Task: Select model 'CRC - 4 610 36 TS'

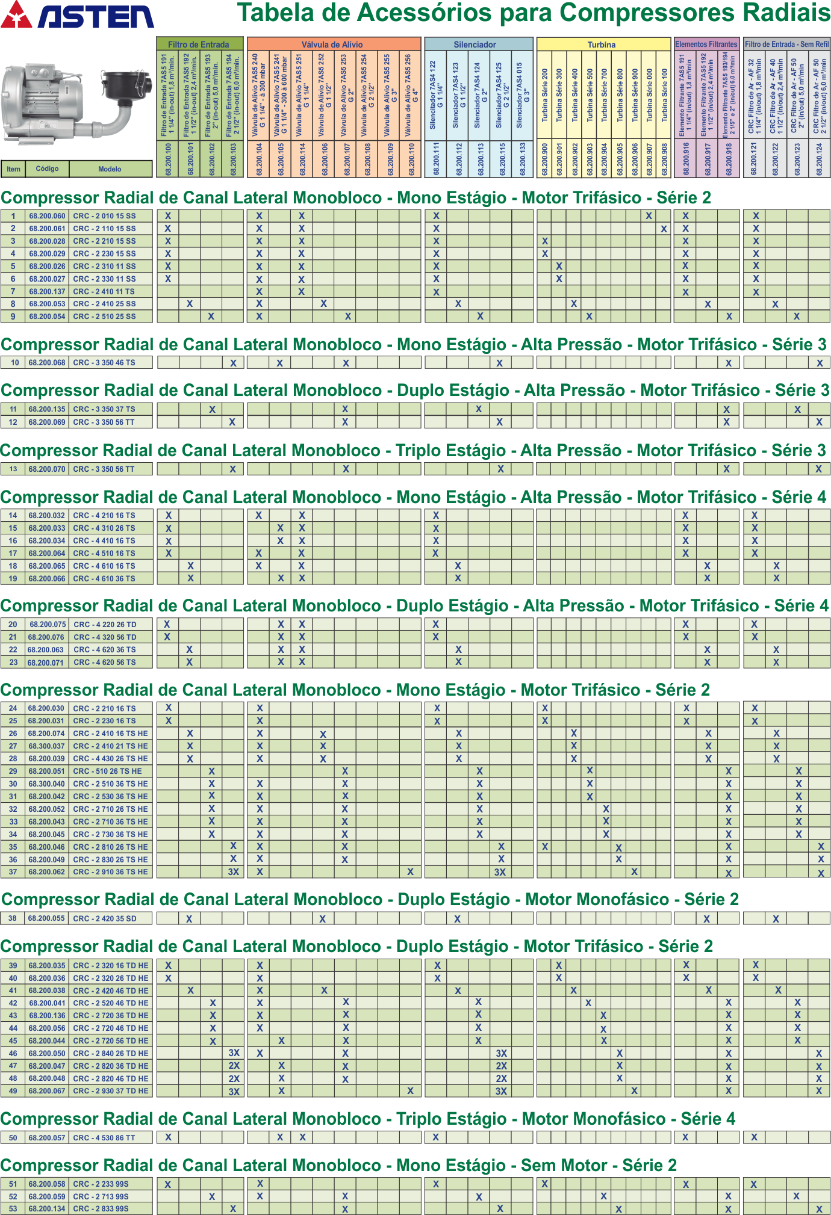Action: pyautogui.click(x=104, y=578)
